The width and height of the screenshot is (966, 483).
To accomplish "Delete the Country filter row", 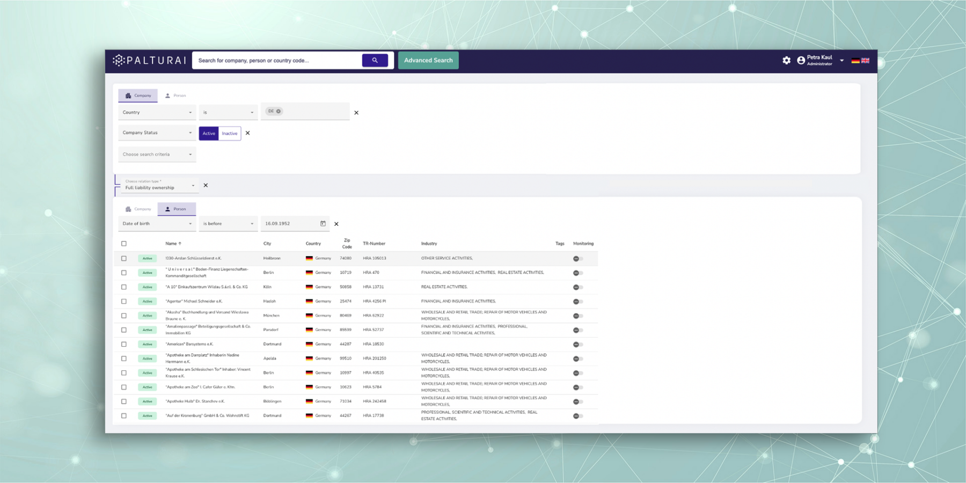I will [x=356, y=113].
